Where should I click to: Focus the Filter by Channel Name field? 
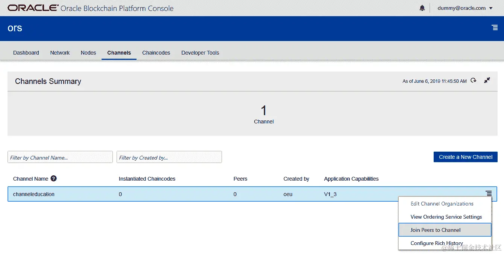pyautogui.click(x=60, y=157)
